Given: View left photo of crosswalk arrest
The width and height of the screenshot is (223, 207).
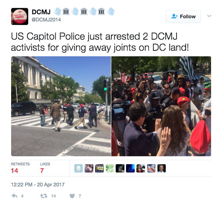Looking at the screenshot, I should coord(61,106).
